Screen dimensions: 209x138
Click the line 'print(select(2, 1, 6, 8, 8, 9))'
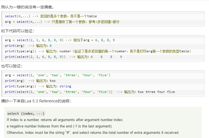(x=63, y=57)
